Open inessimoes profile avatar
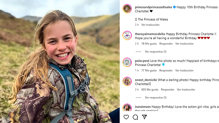This screenshot has height=123, width=219. tap(127, 107)
